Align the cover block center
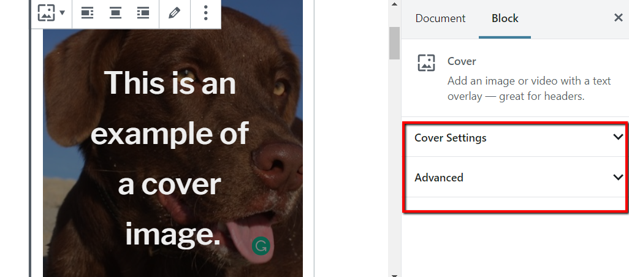This screenshot has height=277, width=629. (x=115, y=13)
